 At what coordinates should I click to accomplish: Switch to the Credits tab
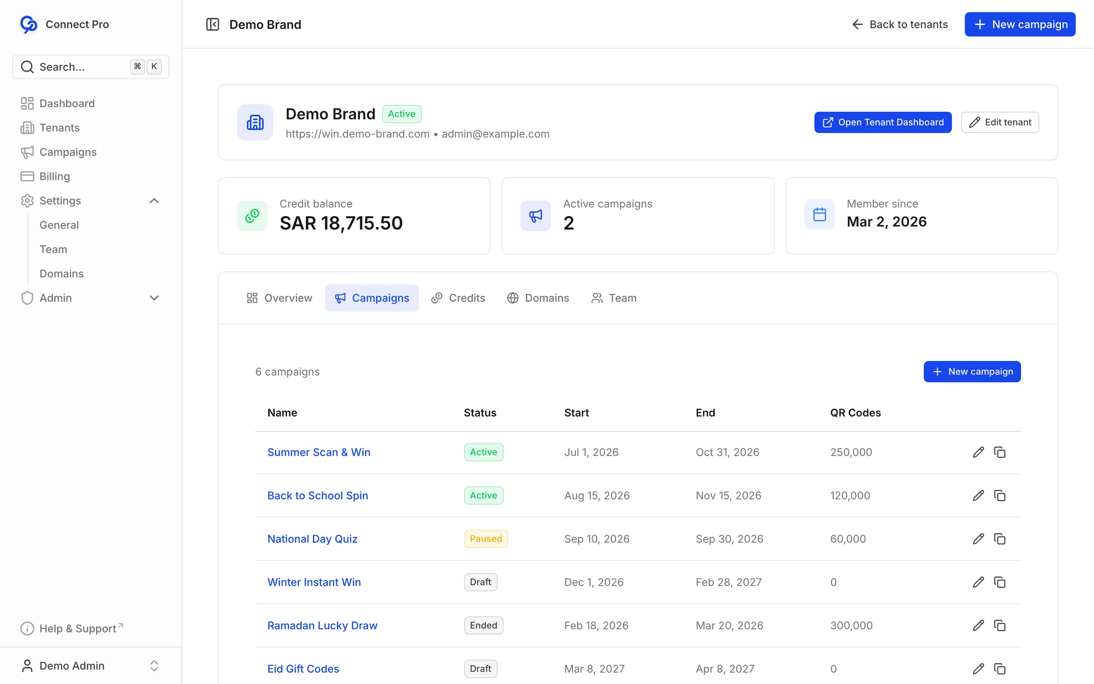tap(458, 298)
